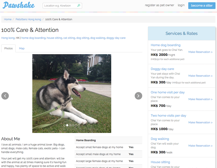Open Petsitters Hong kong breadcrumb
This screenshot has width=217, height=168.
tap(28, 19)
